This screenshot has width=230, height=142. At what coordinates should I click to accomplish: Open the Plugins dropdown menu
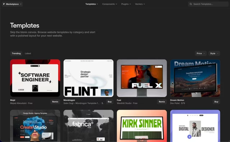(x=126, y=4)
